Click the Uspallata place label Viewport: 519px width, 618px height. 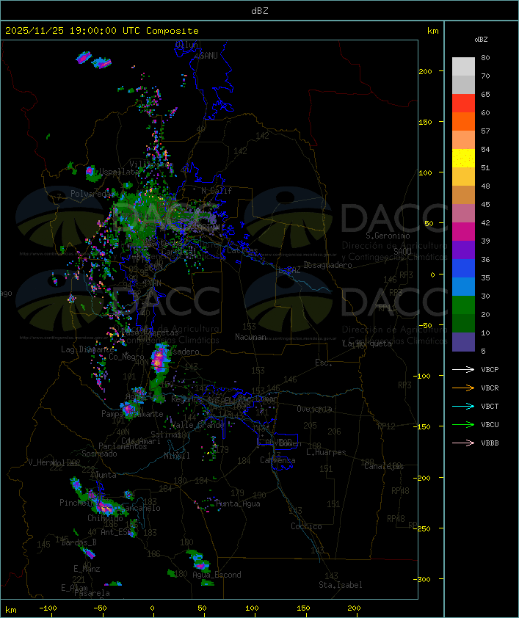pyautogui.click(x=120, y=172)
